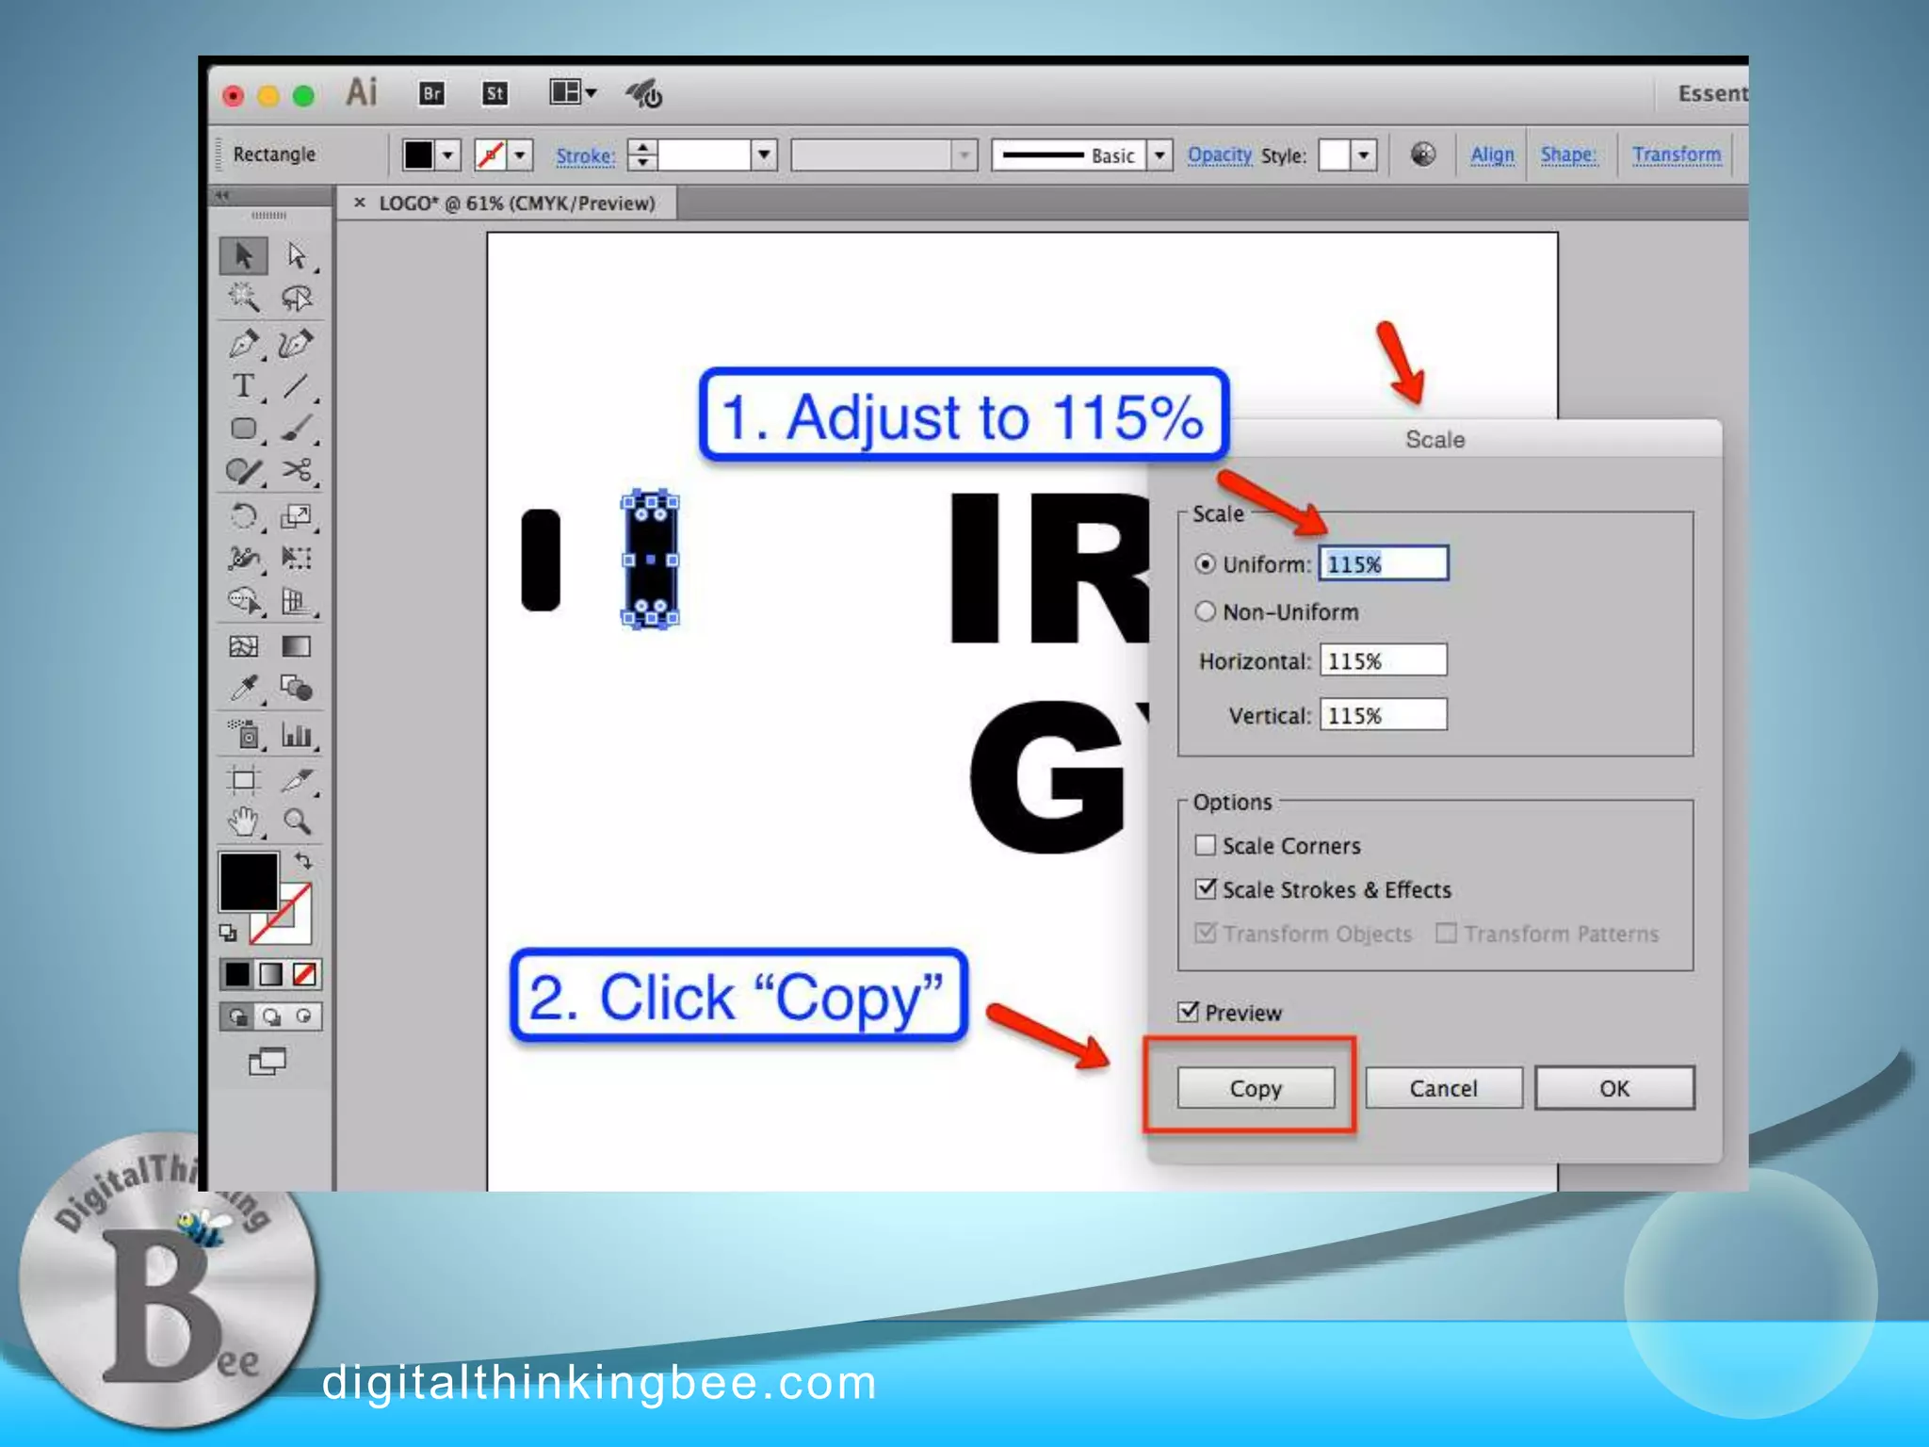Open Adobe Bridge via Br icon
Screen dimensions: 1929x1447
(x=431, y=93)
